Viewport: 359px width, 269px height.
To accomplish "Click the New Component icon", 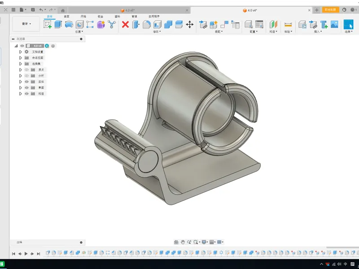I will coord(214,24).
